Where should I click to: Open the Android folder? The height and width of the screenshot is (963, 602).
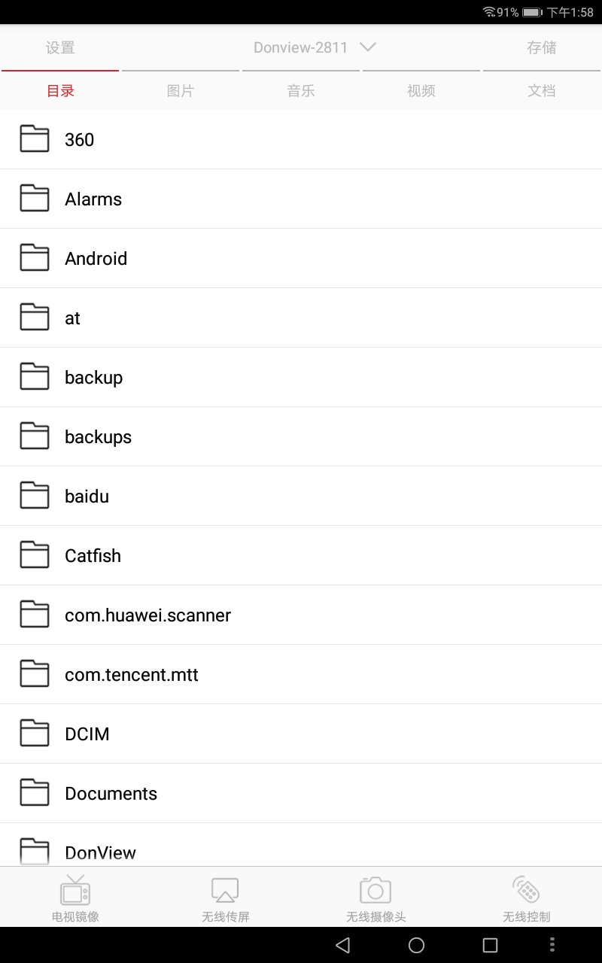(x=96, y=259)
